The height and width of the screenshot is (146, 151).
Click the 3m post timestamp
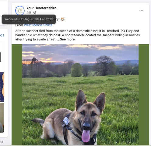point(29,12)
